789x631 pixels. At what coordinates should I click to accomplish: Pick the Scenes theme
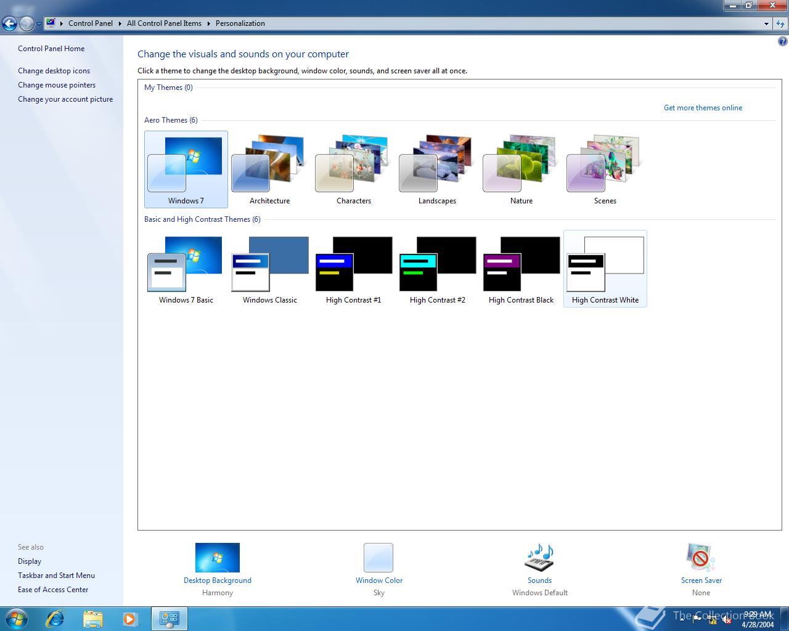point(605,169)
